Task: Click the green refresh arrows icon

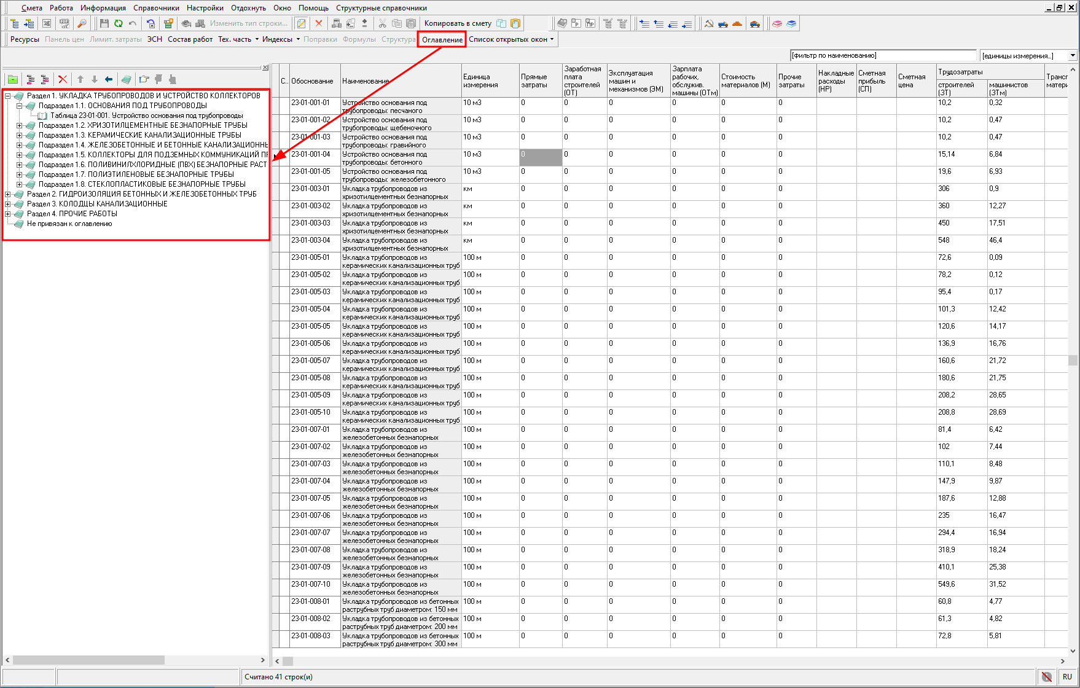Action: (x=118, y=23)
